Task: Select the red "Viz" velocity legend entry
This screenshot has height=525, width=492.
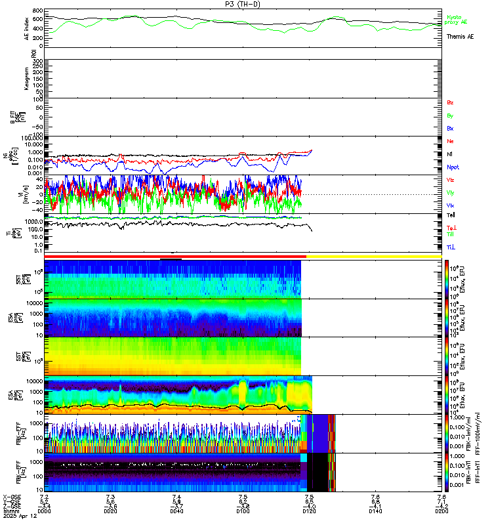Action: [x=450, y=180]
